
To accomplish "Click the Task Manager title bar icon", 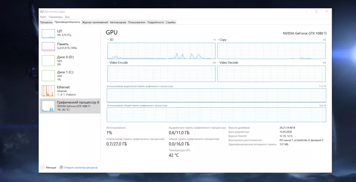I will coord(42,11).
